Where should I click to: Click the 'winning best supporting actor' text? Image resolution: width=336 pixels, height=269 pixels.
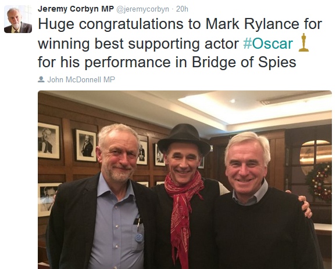138,44
